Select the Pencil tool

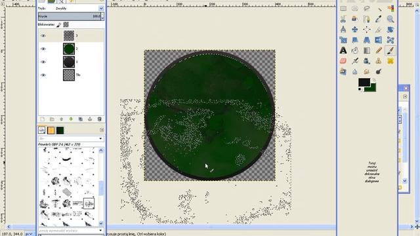coord(379,50)
